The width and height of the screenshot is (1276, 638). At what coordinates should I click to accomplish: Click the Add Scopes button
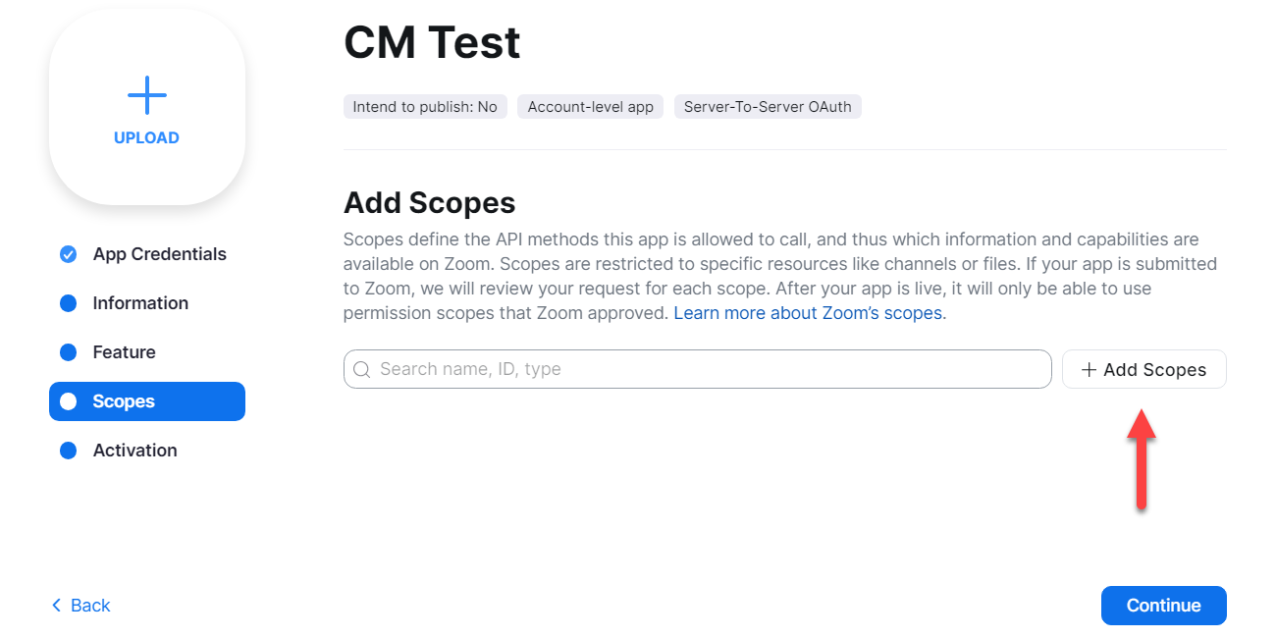pos(1144,369)
